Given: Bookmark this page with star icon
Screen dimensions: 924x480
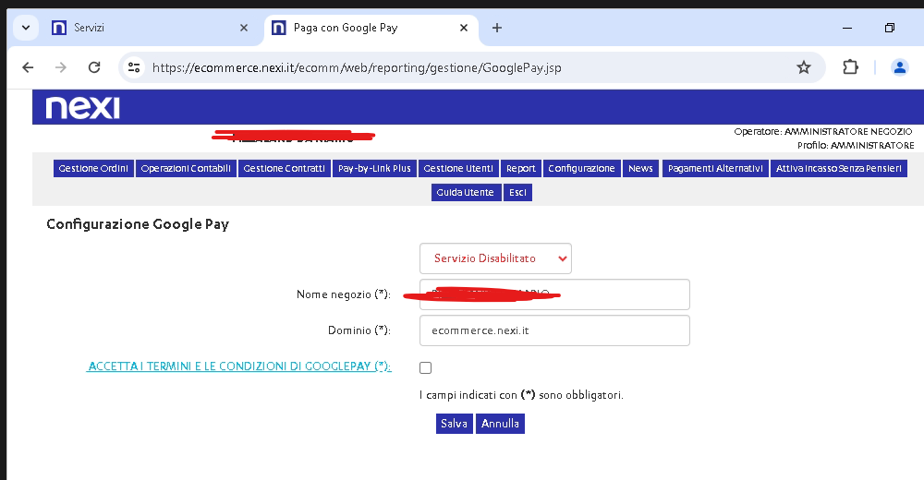Looking at the screenshot, I should tap(804, 67).
